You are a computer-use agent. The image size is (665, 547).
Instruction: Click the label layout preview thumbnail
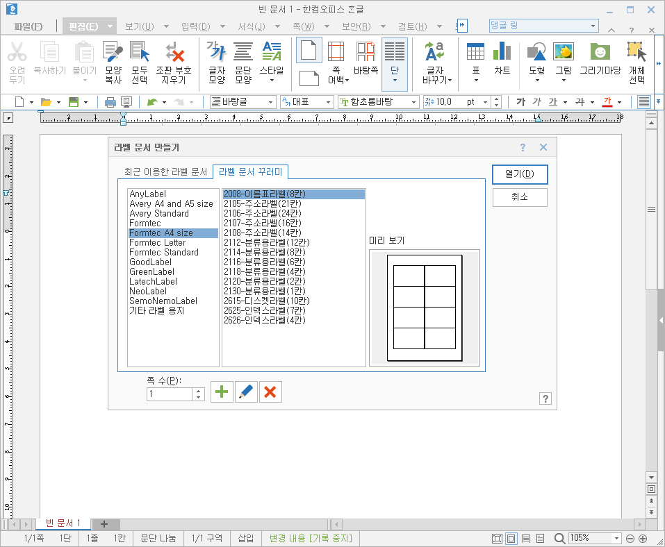click(x=425, y=308)
